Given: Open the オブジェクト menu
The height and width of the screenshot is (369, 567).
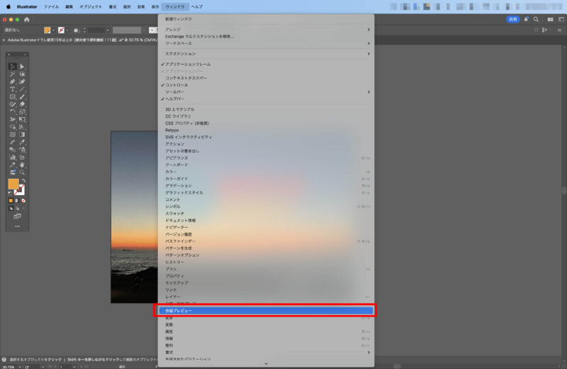Looking at the screenshot, I should 91,6.
